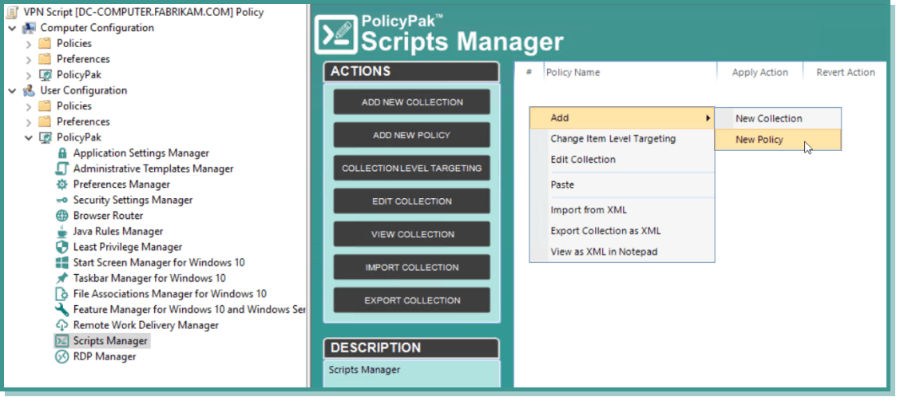Click the Revert Action column header
The height and width of the screenshot is (401, 900).
click(845, 73)
